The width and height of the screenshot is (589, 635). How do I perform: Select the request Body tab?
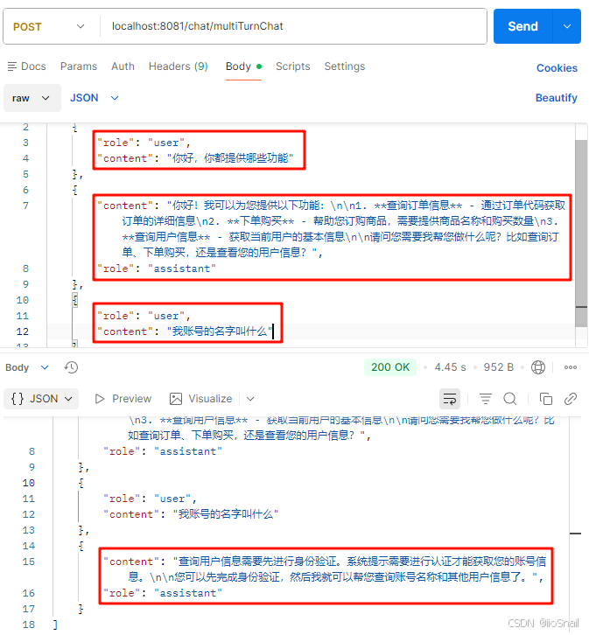click(243, 66)
